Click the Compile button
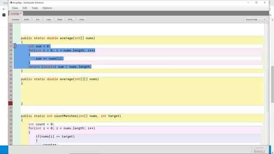 coord(15,19)
